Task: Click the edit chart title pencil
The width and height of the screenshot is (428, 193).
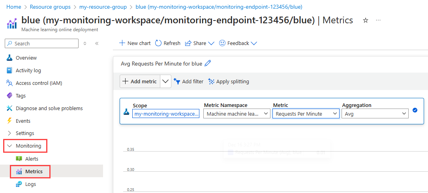Action: 208,64
